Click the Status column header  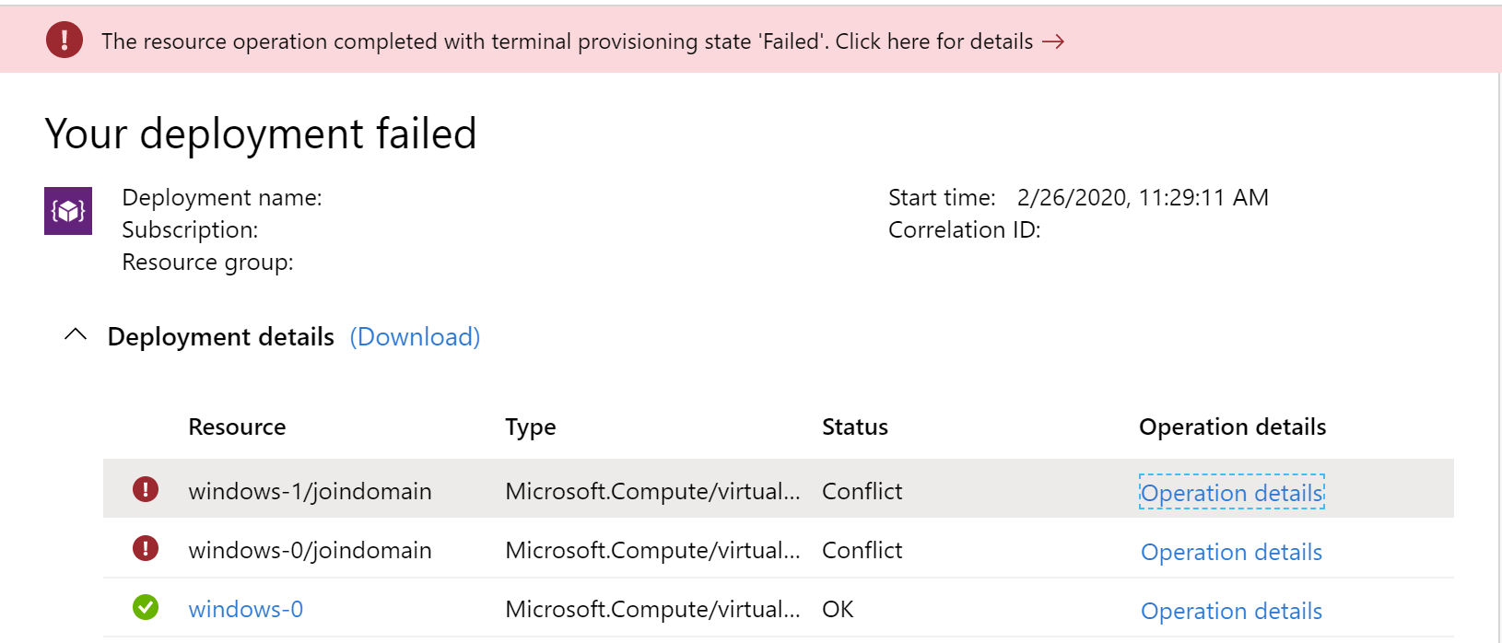coord(854,427)
